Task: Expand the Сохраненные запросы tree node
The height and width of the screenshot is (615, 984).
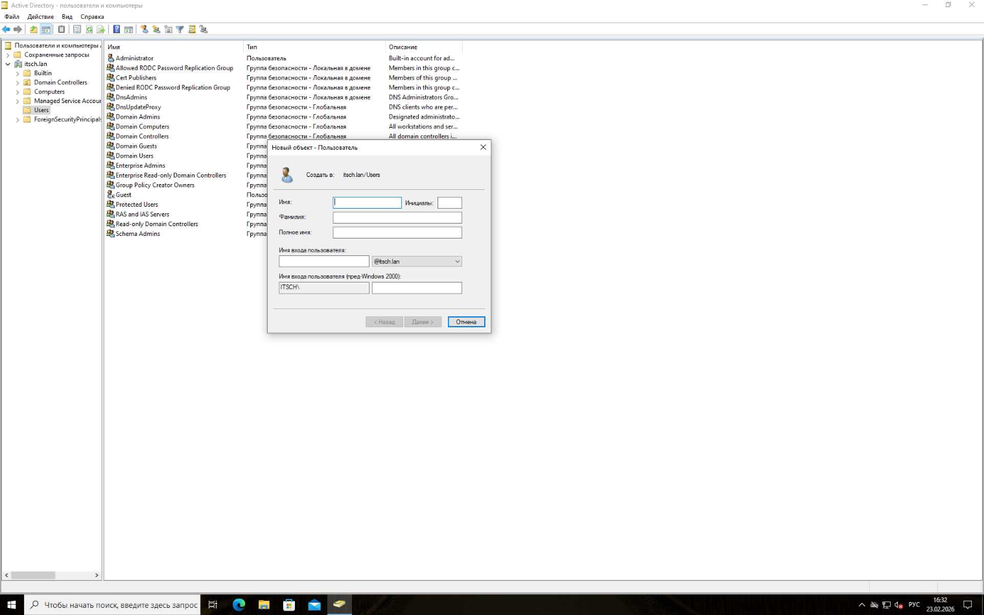Action: point(8,55)
